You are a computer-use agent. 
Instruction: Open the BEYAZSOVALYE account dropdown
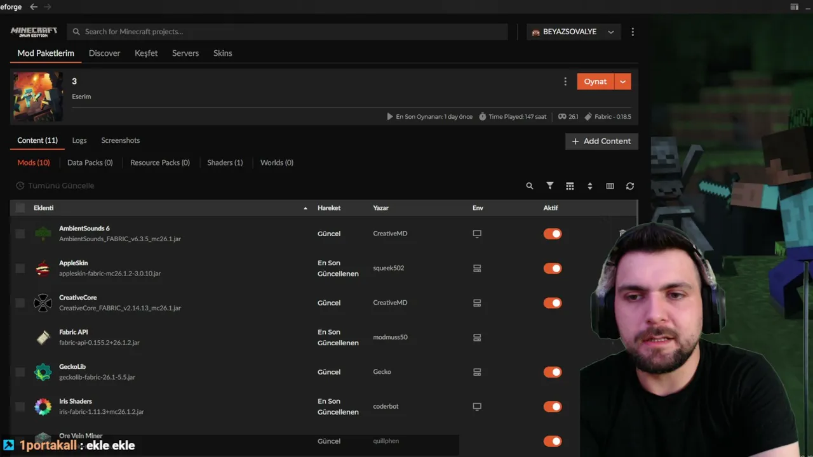[x=574, y=32]
